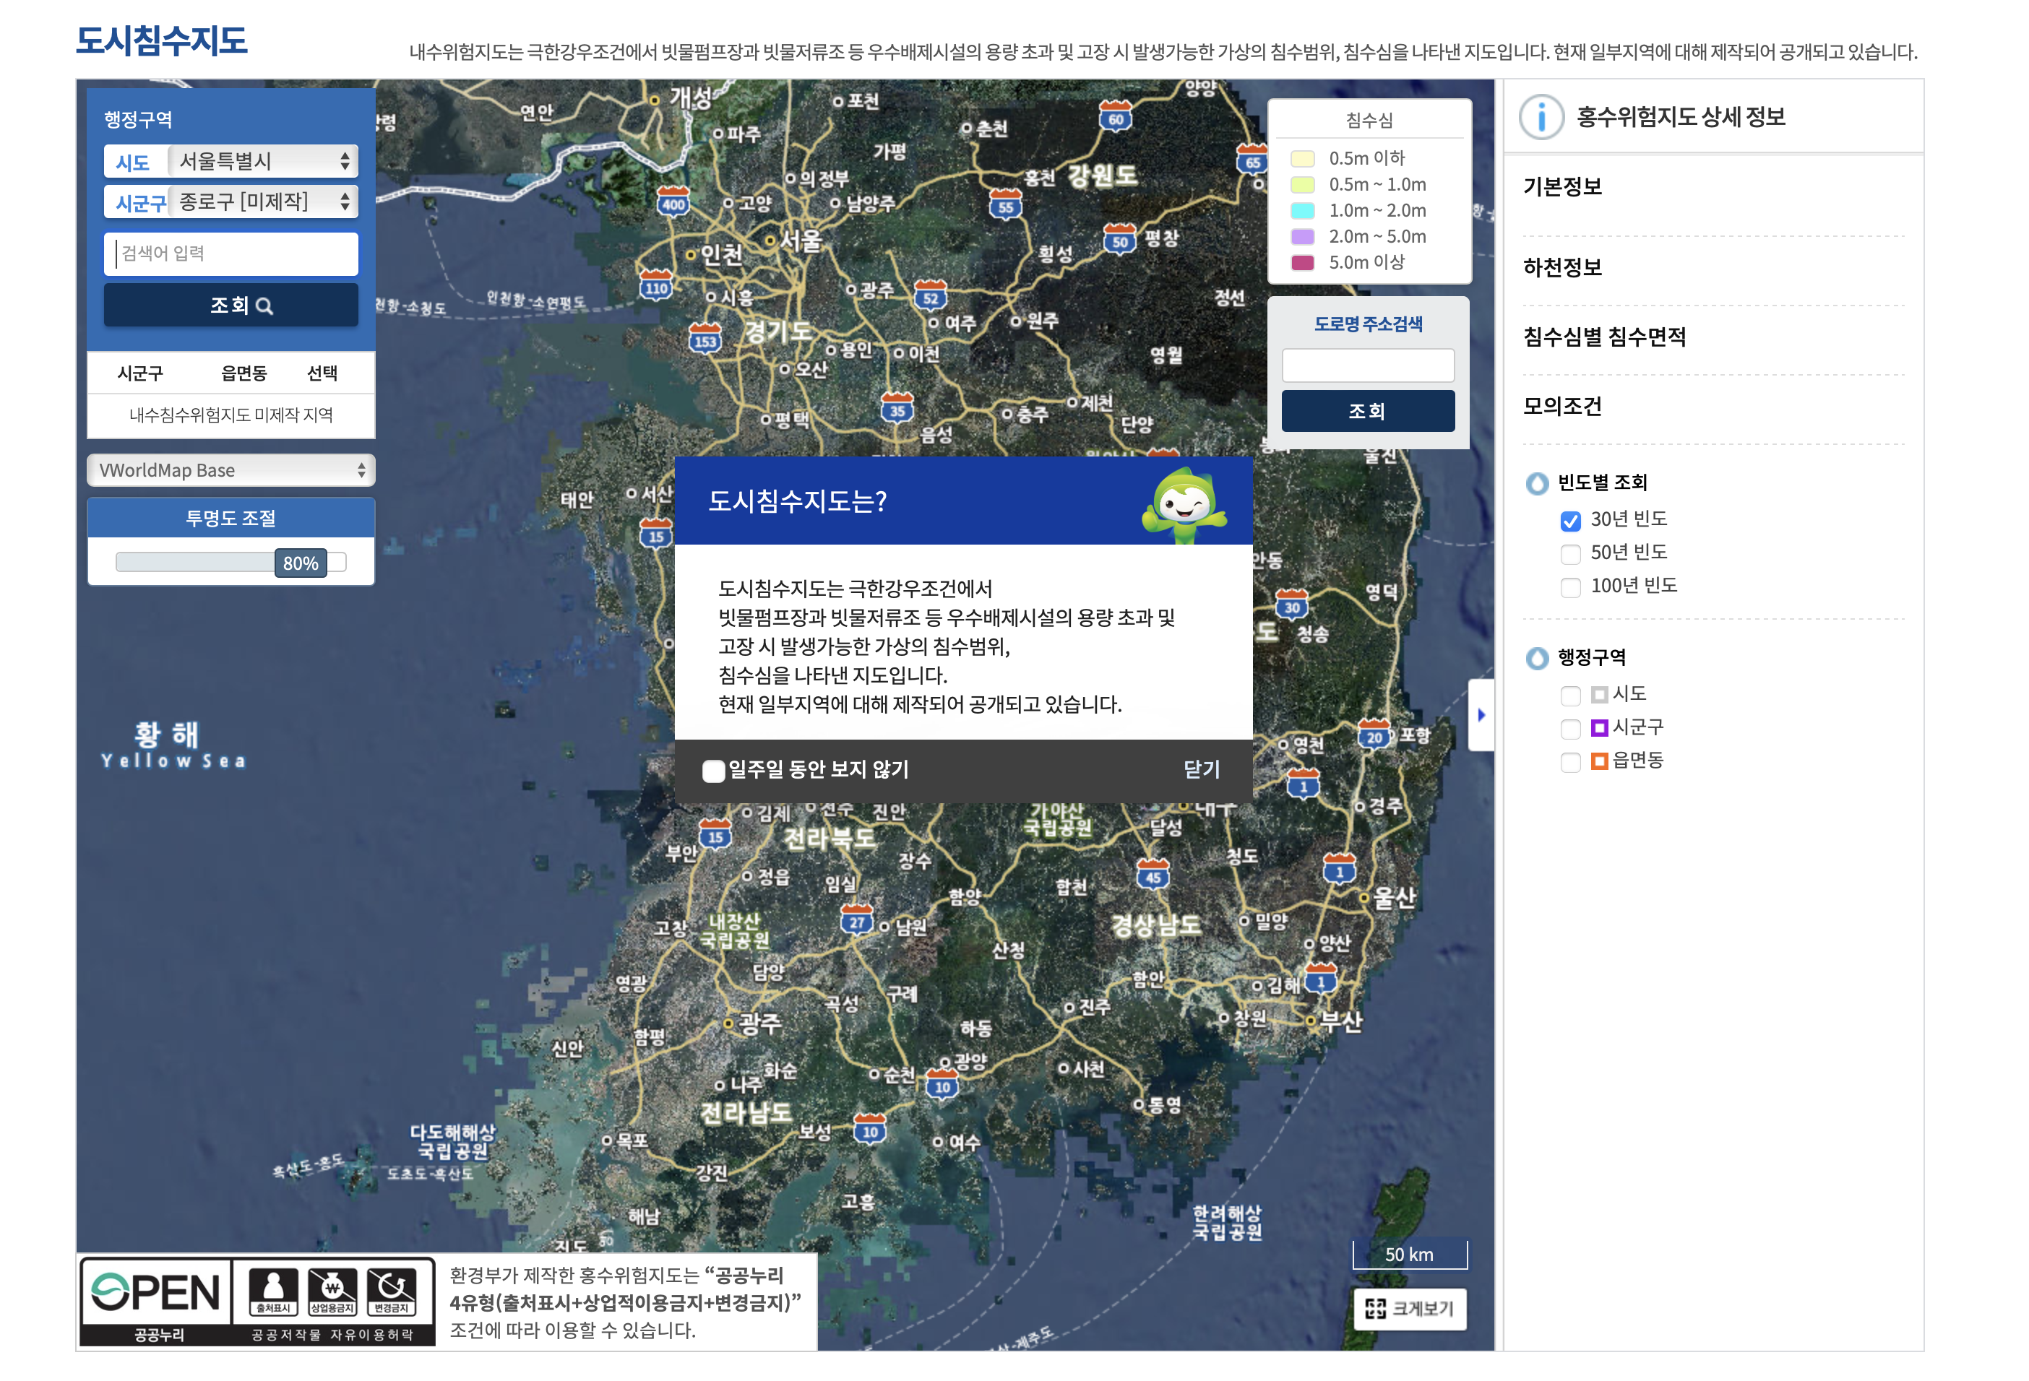The height and width of the screenshot is (1381, 2029).
Task: Check 일주일 동안 보지 않기 box
Action: (x=713, y=771)
